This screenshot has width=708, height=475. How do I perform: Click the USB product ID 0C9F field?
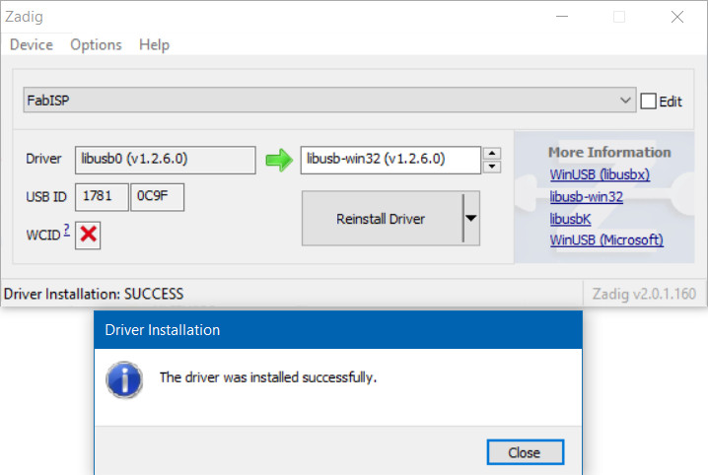pos(157,197)
